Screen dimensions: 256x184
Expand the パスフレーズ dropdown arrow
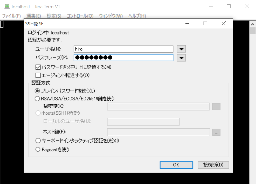click(x=181, y=58)
